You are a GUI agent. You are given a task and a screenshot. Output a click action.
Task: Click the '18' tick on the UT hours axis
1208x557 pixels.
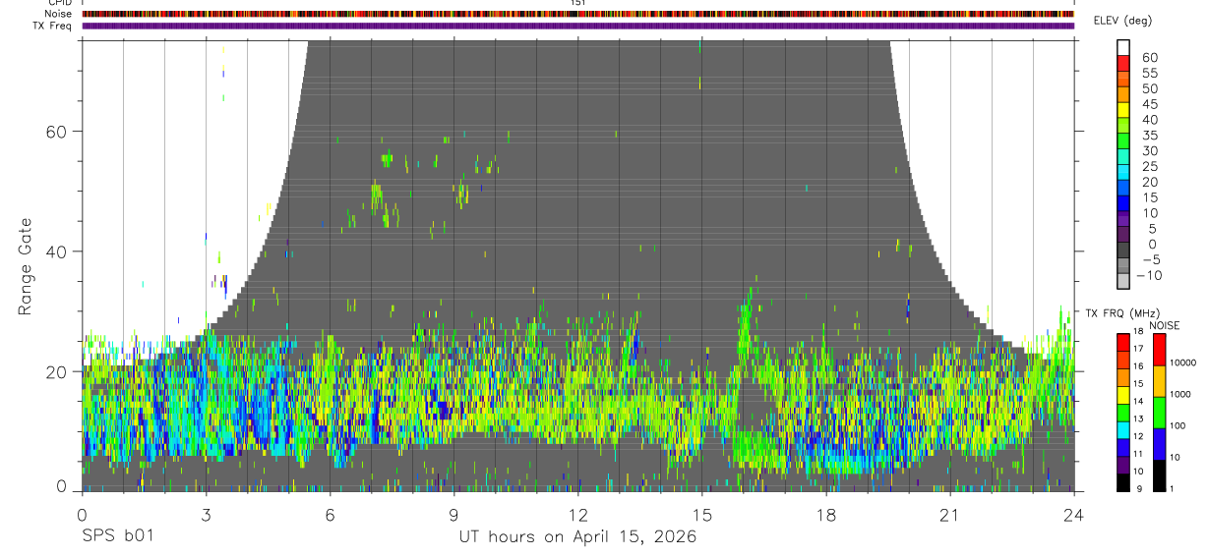coord(826,513)
